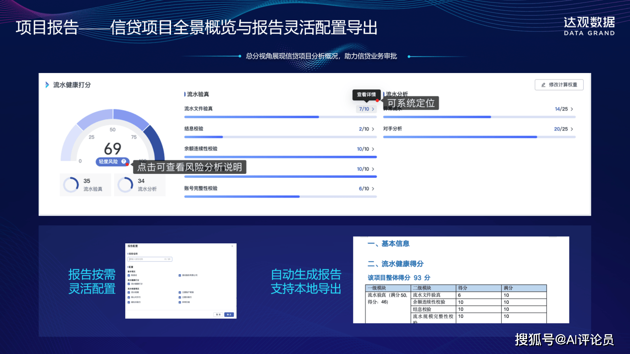
Task: Uncheck the 流水健康打分 checkbox in 报告配置
Action: point(129,284)
